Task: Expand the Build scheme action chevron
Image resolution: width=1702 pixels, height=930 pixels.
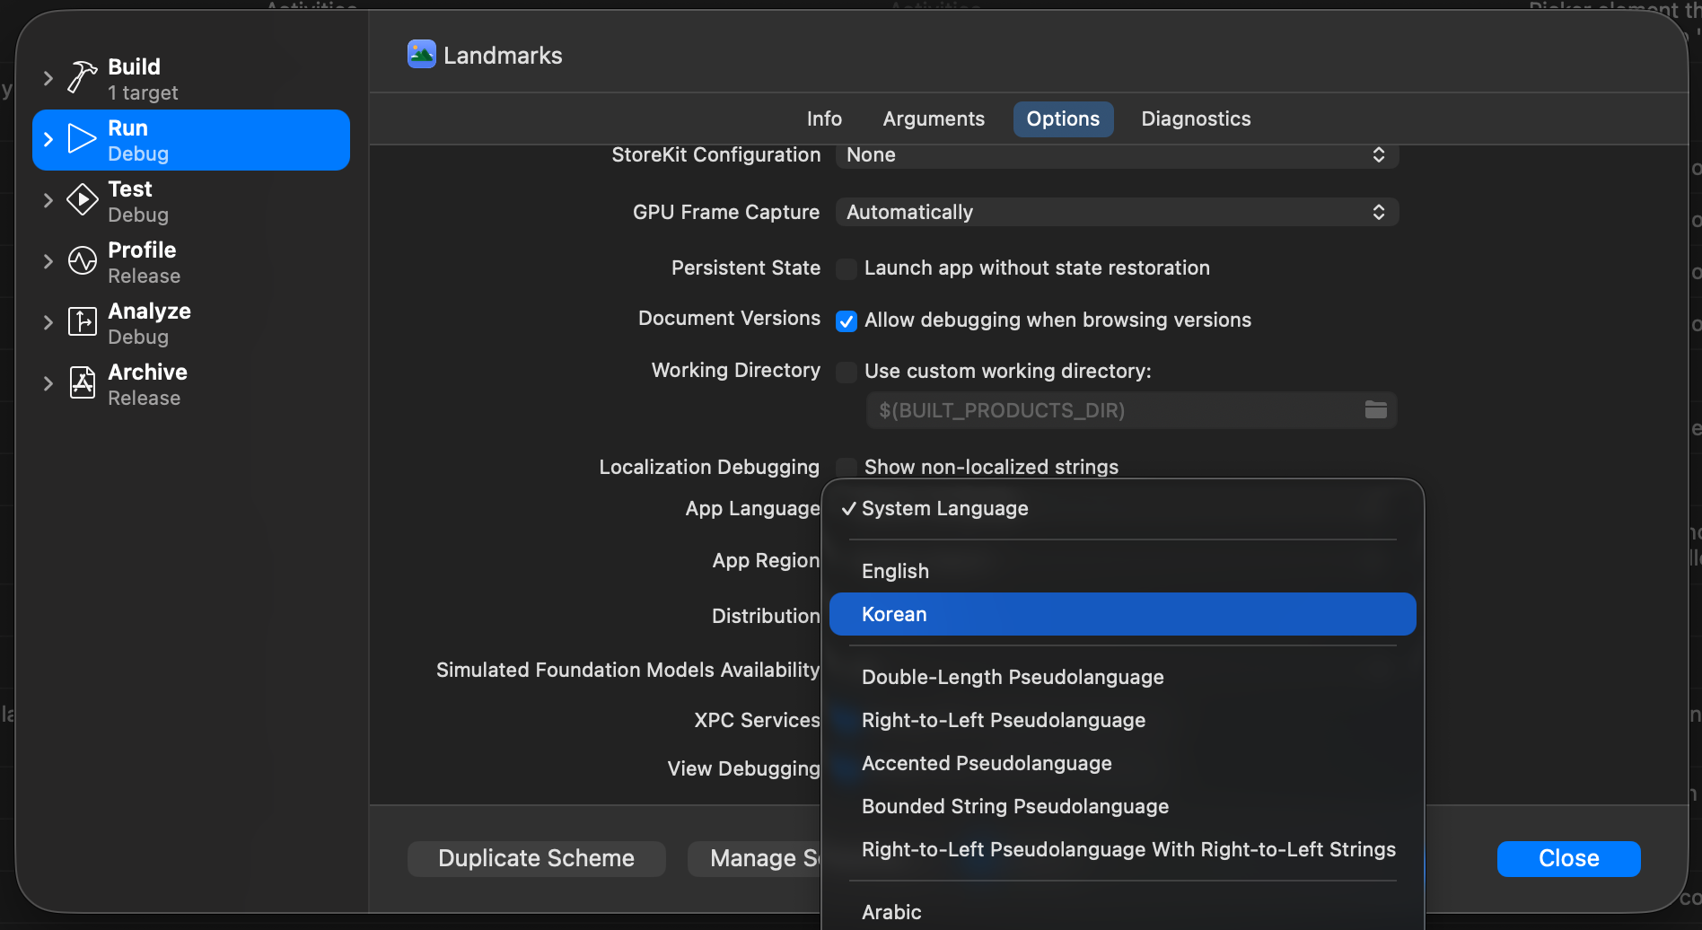Action: pos(48,78)
